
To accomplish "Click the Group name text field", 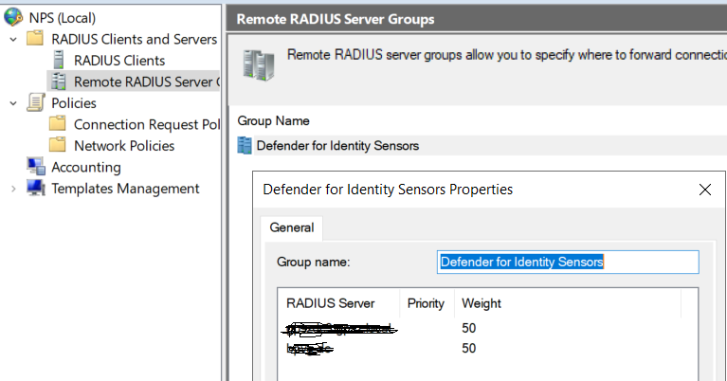I will pyautogui.click(x=569, y=262).
